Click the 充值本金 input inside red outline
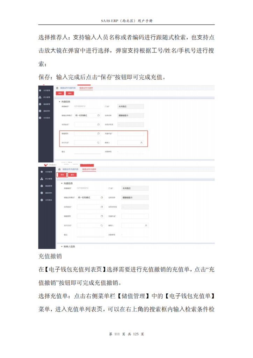This screenshot has height=358, width=253. (x=131, y=133)
